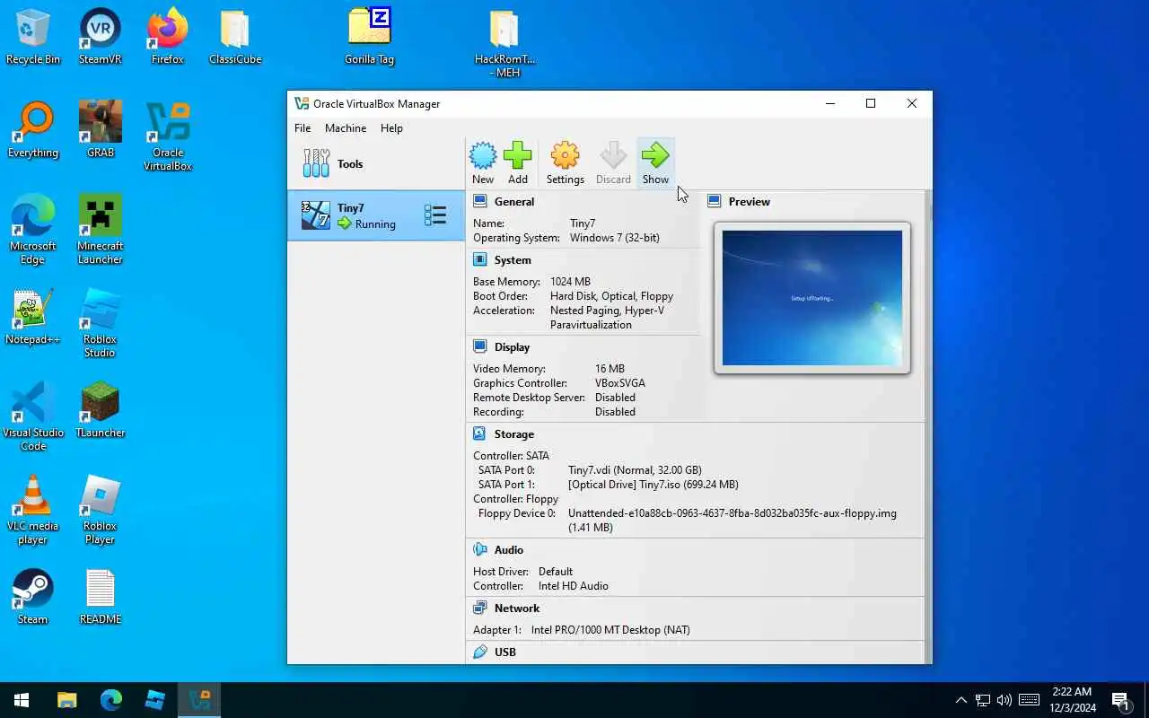
Task: Click the Display section header link
Action: pyautogui.click(x=512, y=347)
